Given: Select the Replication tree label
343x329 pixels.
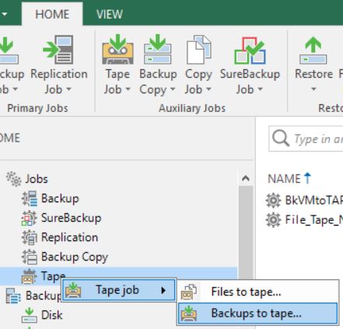Looking at the screenshot, I should [70, 237].
